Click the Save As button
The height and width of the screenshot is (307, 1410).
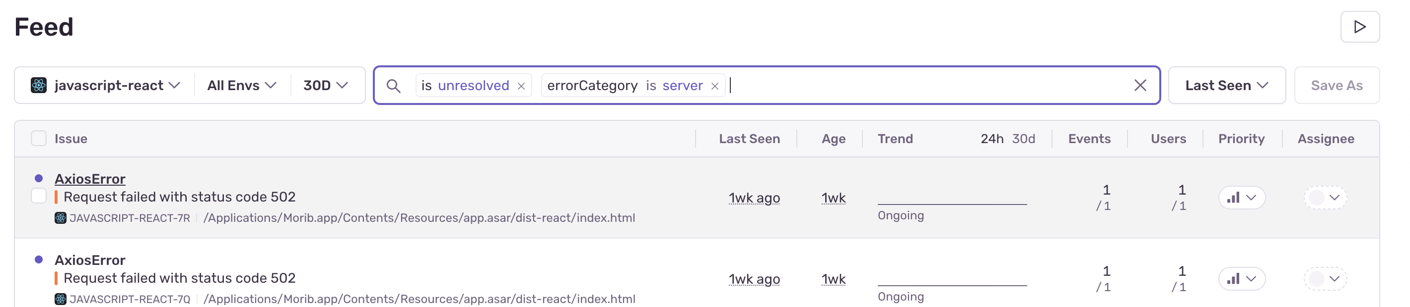1336,86
